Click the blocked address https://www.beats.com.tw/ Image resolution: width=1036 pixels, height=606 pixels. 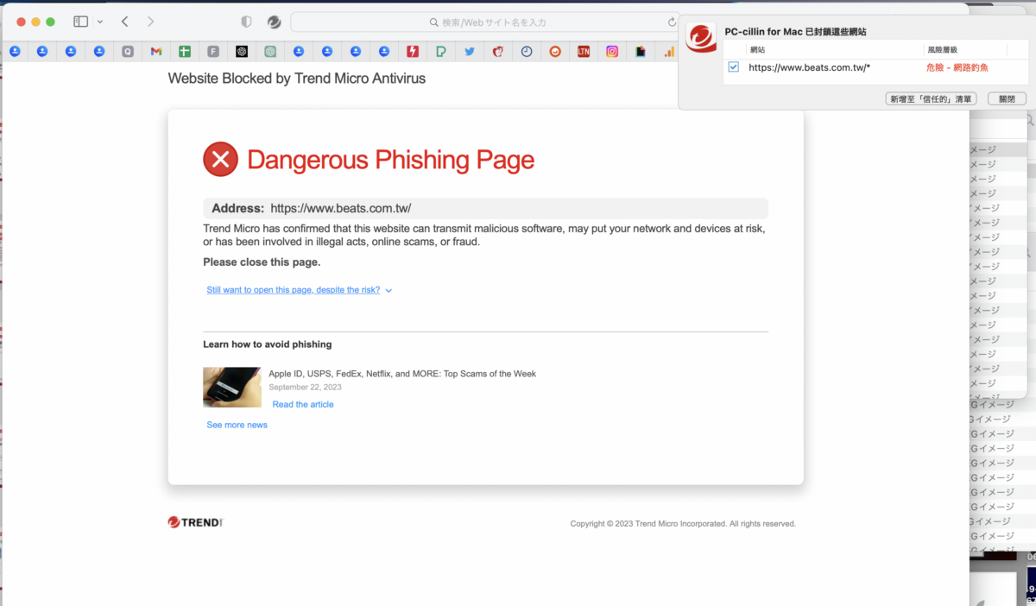340,208
